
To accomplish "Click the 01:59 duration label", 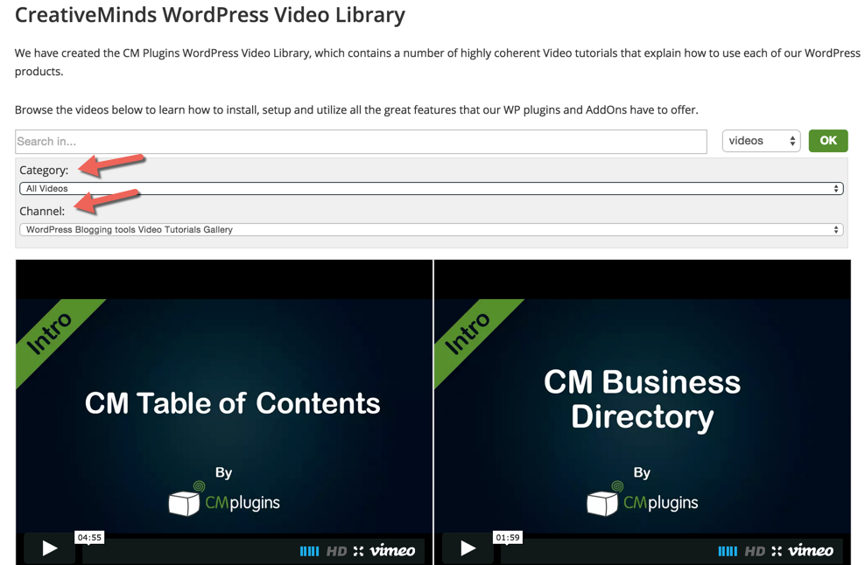I will [508, 537].
